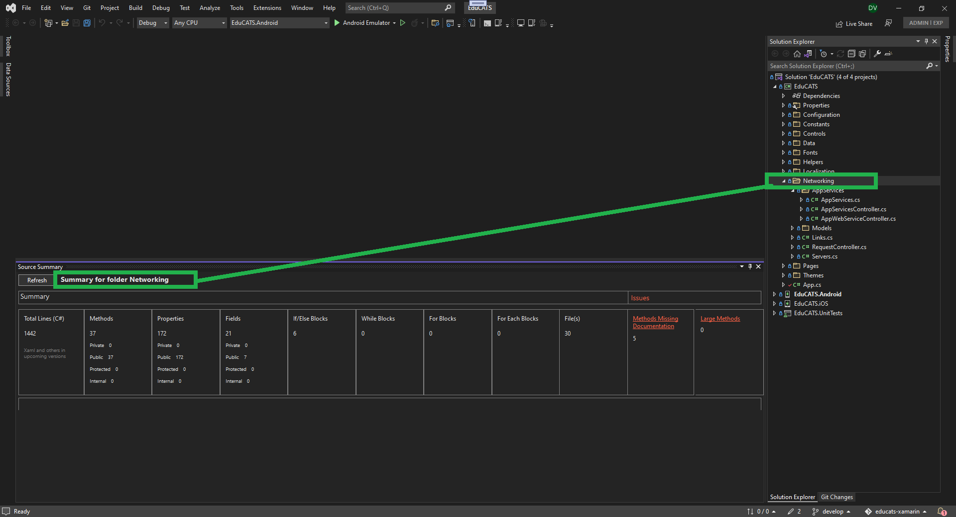The height and width of the screenshot is (517, 956).
Task: Open the Extensions menu
Action: pyautogui.click(x=267, y=8)
